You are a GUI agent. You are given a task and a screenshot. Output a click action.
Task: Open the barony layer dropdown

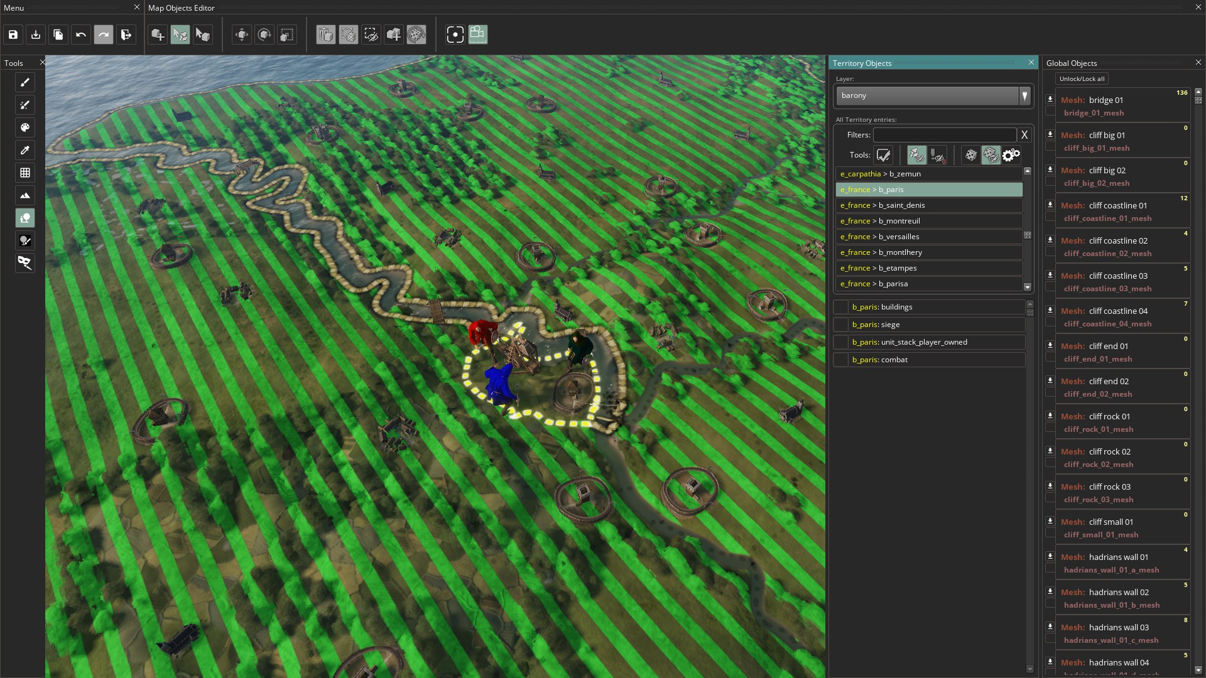1024,95
